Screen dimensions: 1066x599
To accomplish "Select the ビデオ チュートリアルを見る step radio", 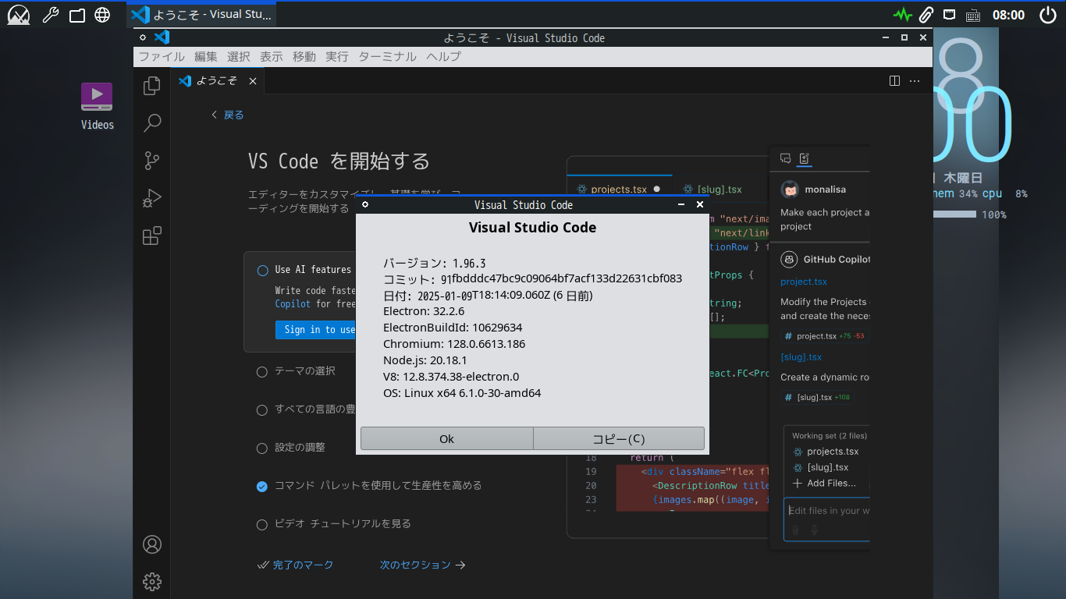I will [x=262, y=524].
